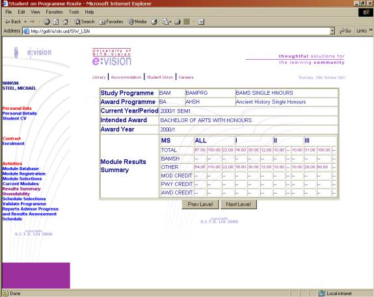Screen dimensions: 374x297
Task: Open the Edit menu
Action: [21, 12]
